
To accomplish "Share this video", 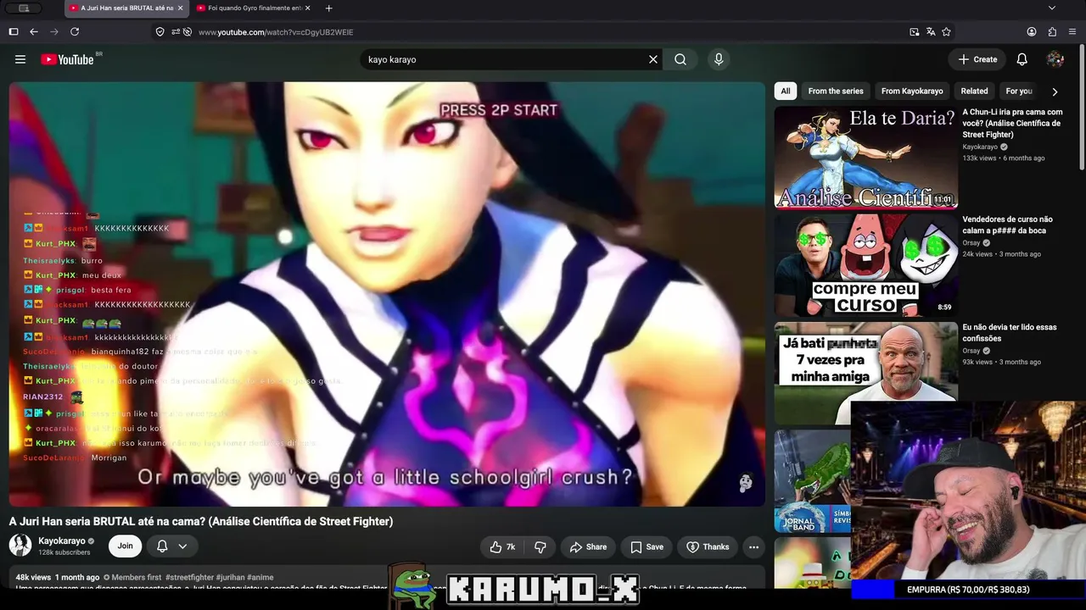I will click(x=588, y=547).
